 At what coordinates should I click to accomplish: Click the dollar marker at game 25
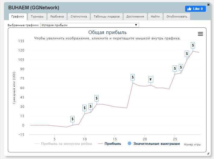175,68
